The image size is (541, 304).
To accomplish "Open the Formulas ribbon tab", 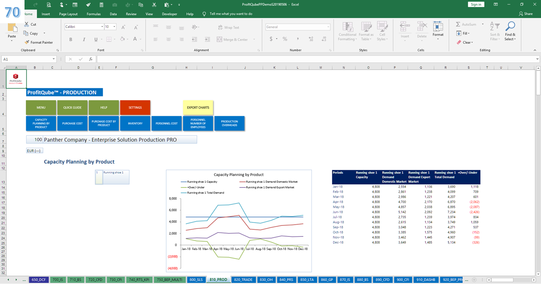I will click(93, 14).
